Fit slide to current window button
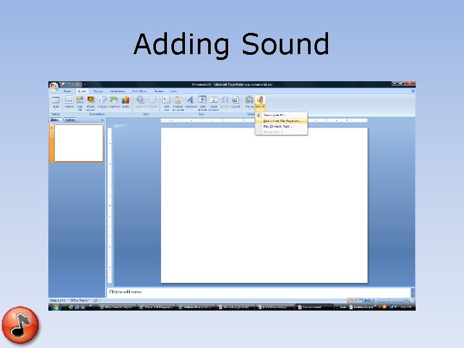Image resolution: width=464 pixels, height=348 pixels. tap(412, 300)
